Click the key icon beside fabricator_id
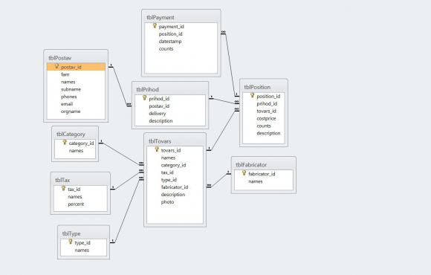 coord(244,173)
